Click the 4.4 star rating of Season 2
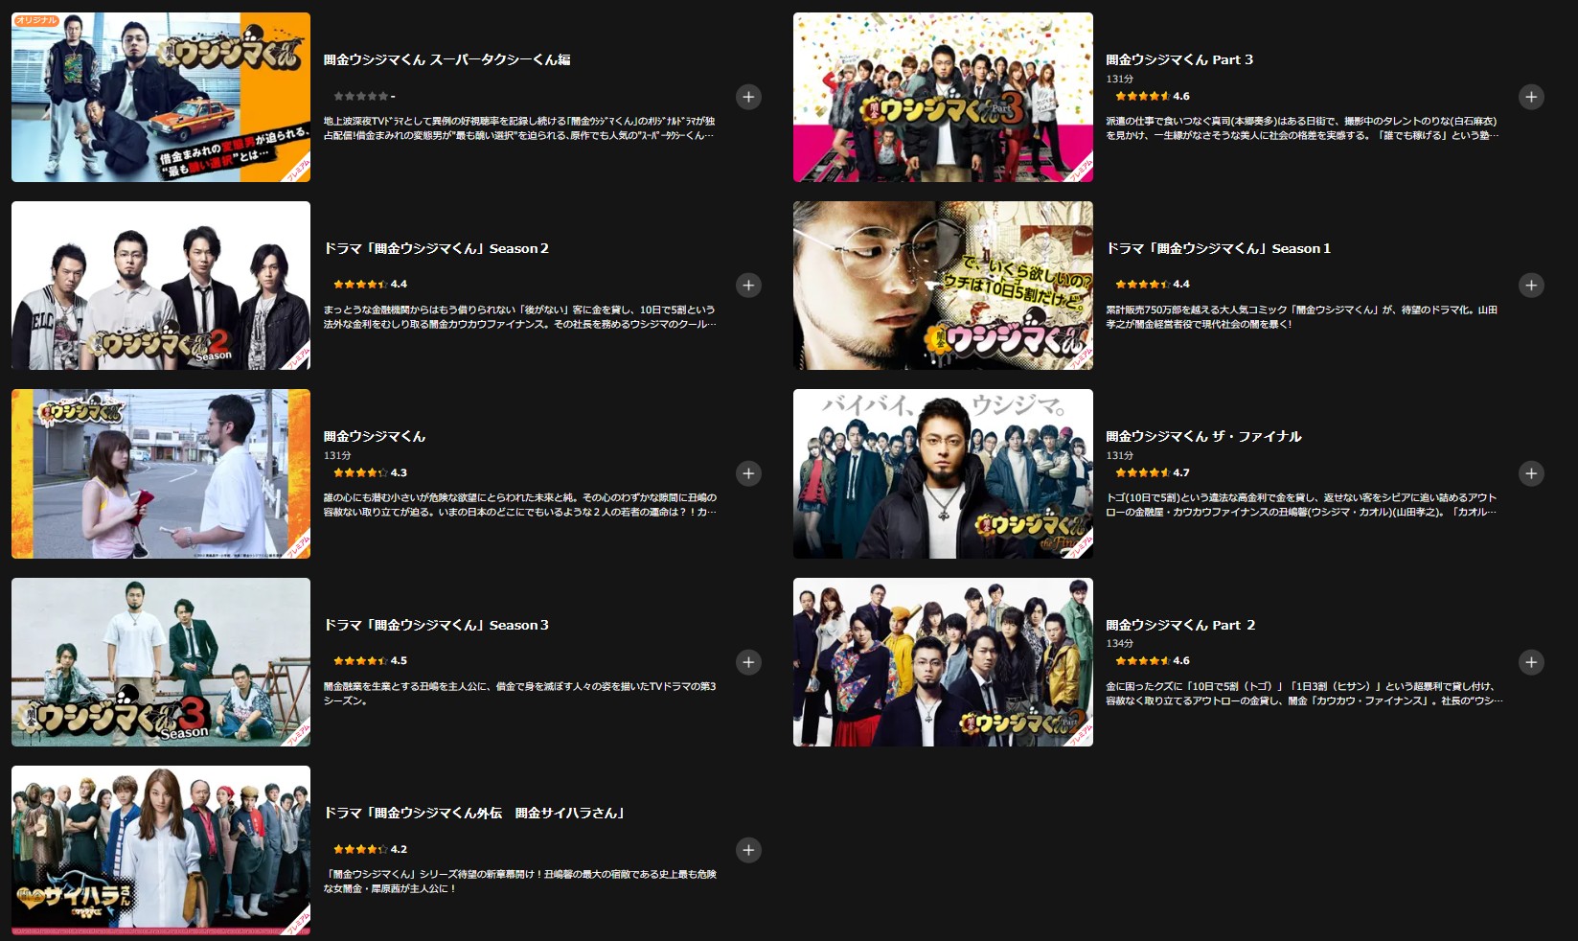The height and width of the screenshot is (941, 1578). (371, 284)
